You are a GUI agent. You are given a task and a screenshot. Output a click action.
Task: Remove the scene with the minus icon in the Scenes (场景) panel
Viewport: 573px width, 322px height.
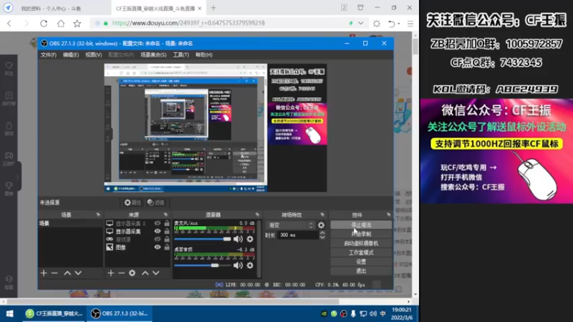(x=54, y=273)
